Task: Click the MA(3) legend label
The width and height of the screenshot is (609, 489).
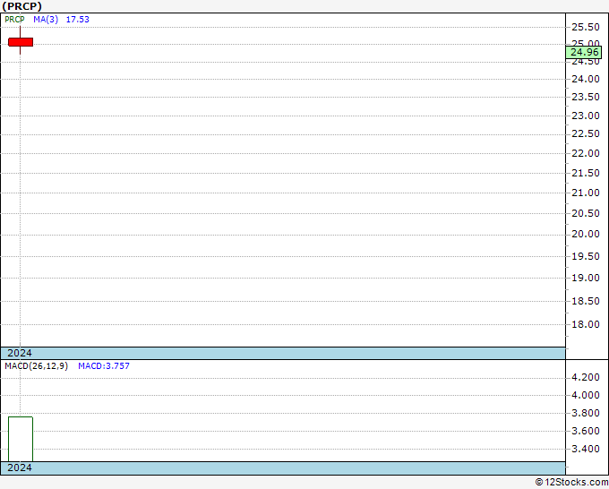Action: (46, 20)
